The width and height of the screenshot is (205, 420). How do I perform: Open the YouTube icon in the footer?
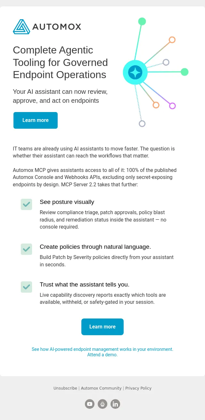(x=90, y=404)
